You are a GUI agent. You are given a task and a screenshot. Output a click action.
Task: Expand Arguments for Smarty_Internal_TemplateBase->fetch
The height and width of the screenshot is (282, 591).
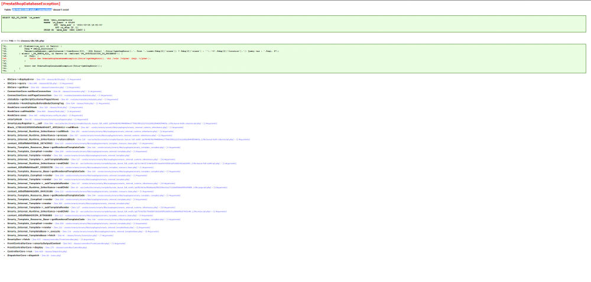click(x=106, y=235)
